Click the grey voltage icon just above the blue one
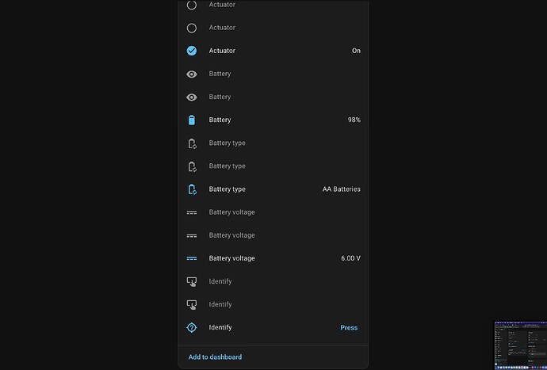547x370 pixels. pos(192,235)
